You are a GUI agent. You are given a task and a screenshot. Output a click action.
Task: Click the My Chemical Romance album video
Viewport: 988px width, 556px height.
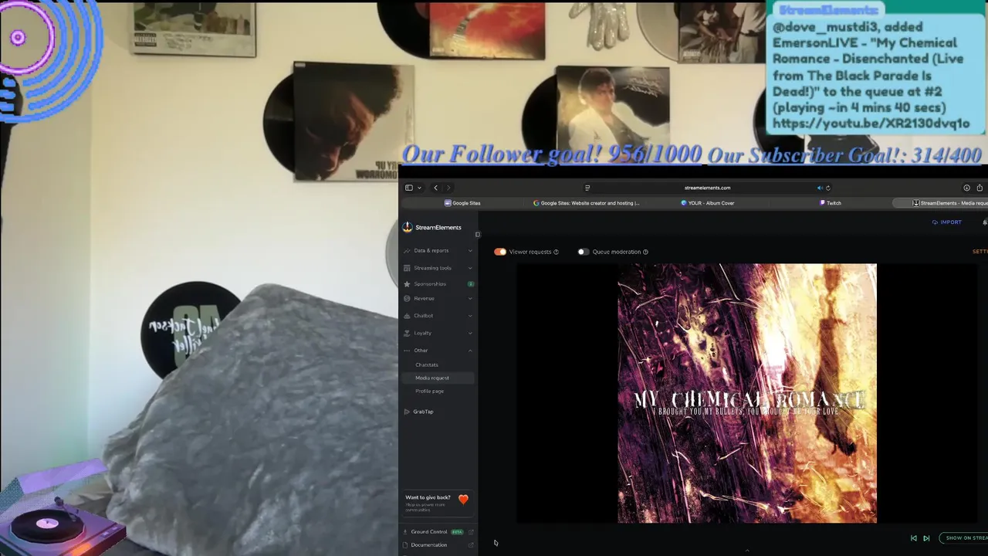click(x=746, y=394)
